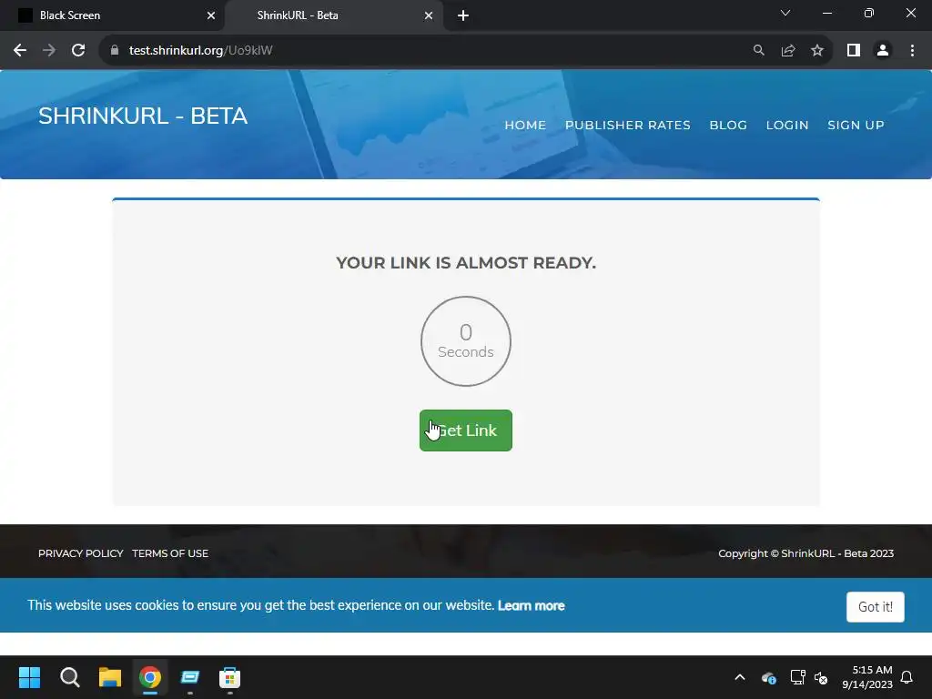The width and height of the screenshot is (932, 699).
Task: Open the BLOG nav link
Action: (x=728, y=125)
